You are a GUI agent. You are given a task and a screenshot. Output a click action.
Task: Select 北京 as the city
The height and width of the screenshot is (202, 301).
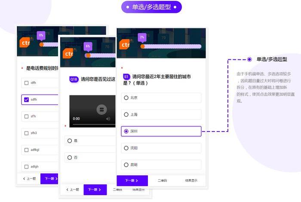pyautogui.click(x=161, y=98)
